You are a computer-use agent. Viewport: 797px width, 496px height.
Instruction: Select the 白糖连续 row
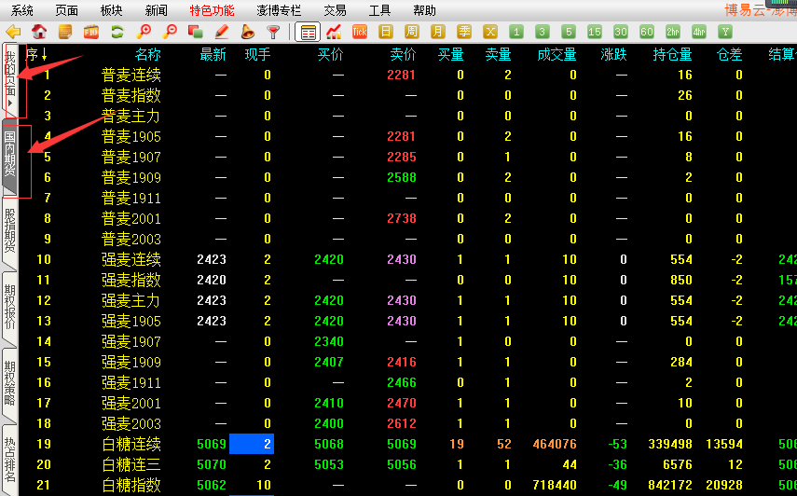click(131, 444)
